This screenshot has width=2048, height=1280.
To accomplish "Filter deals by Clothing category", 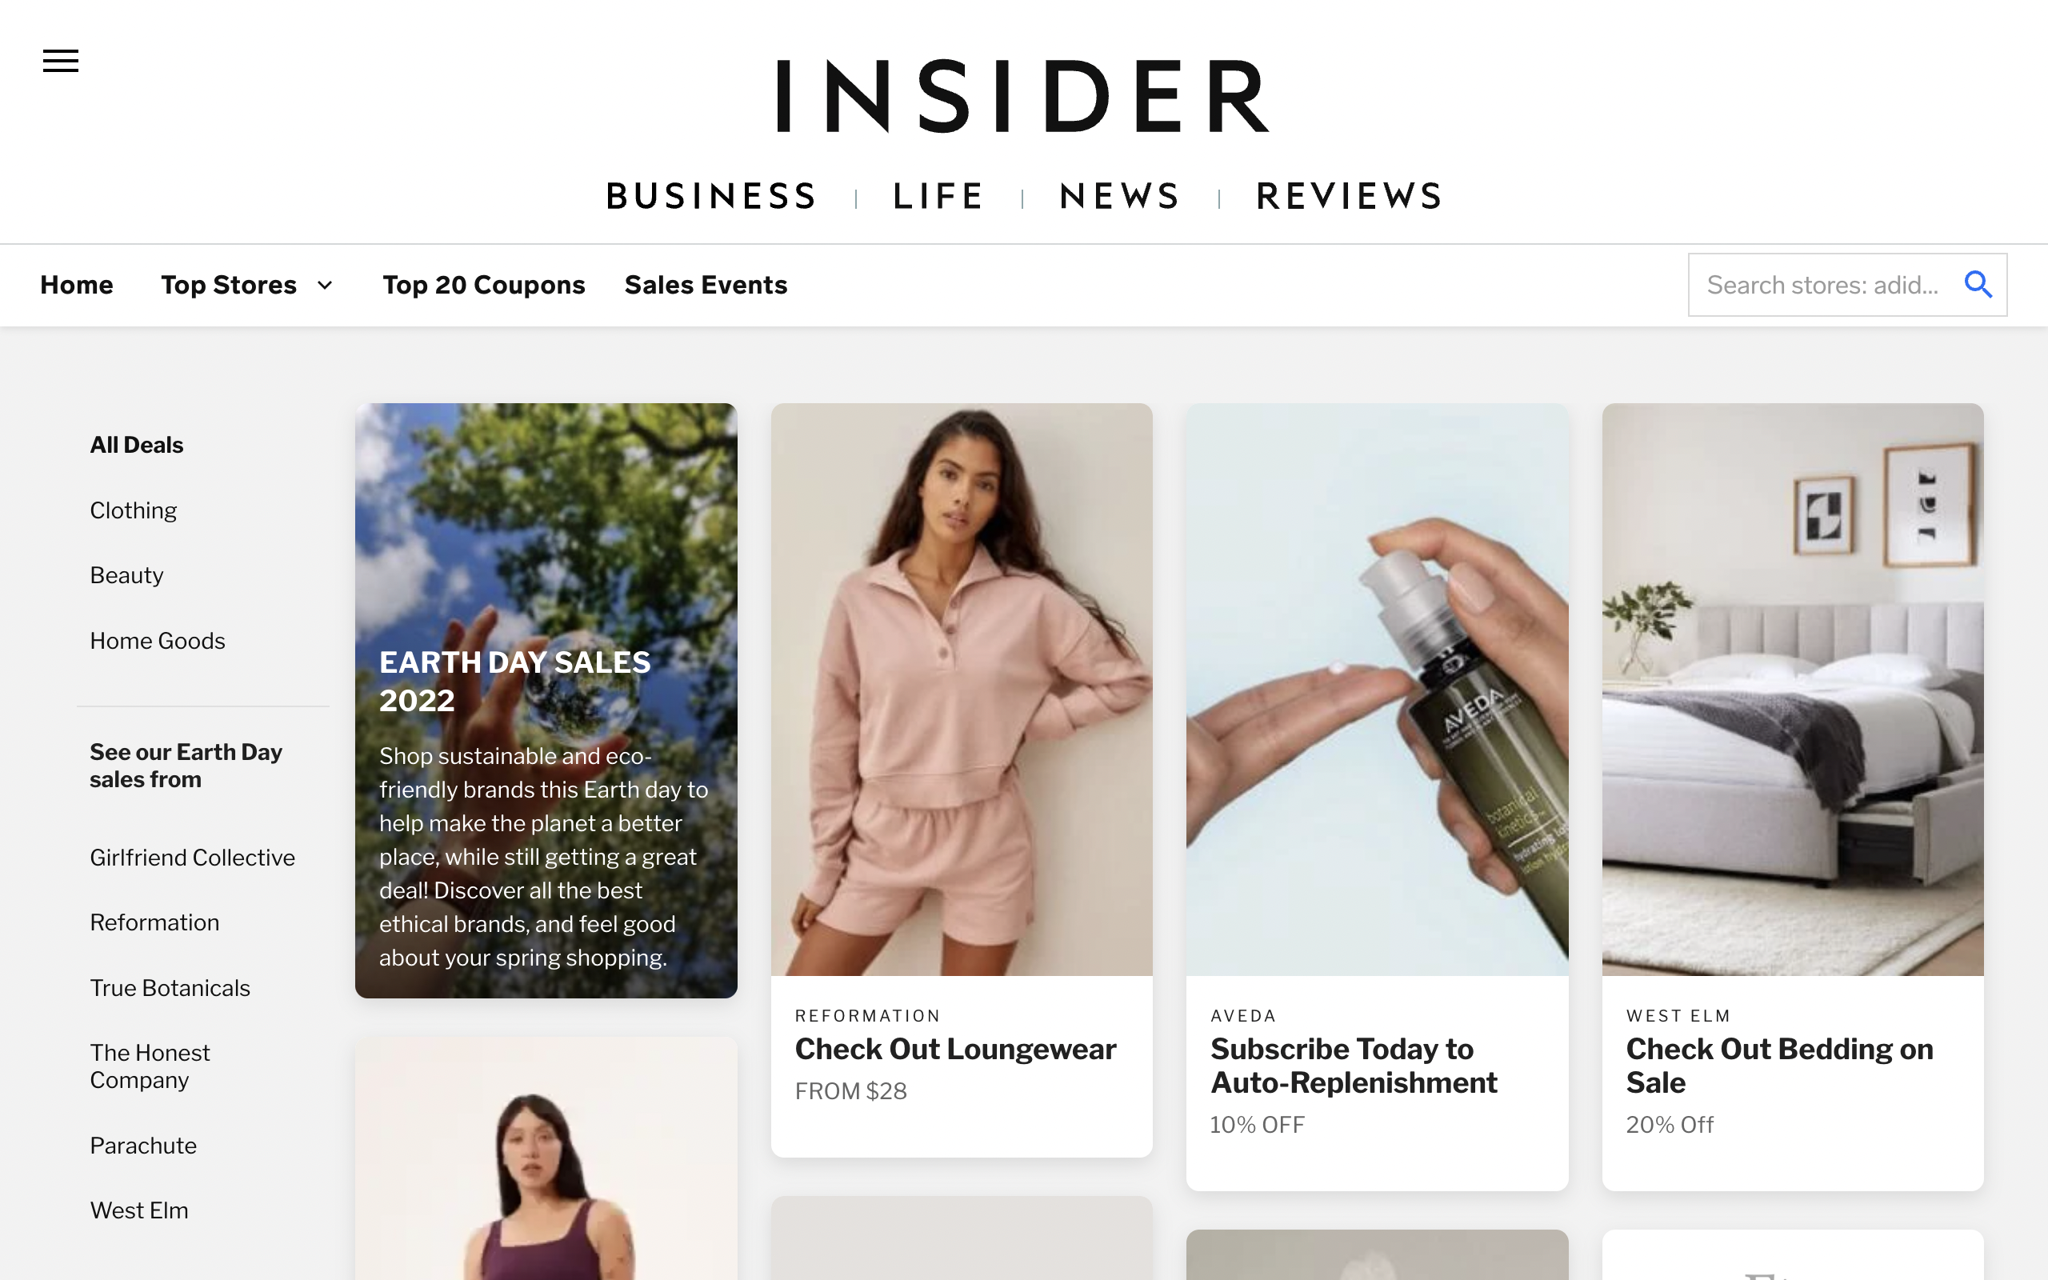I will [134, 510].
